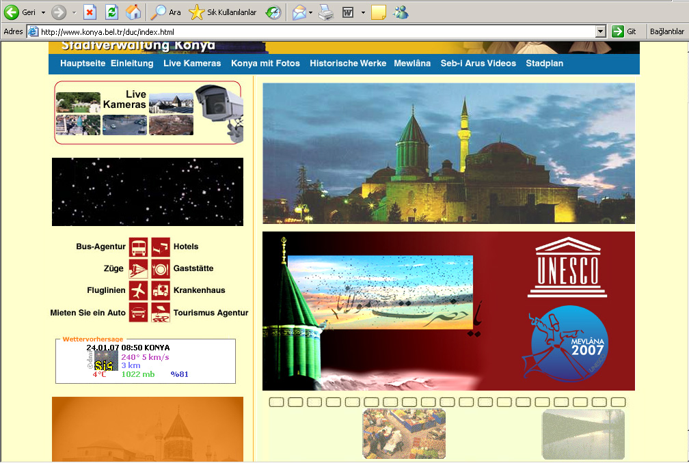This screenshot has height=463, width=689.
Task: Open the Fluglinien airplane icon
Action: pos(138,290)
